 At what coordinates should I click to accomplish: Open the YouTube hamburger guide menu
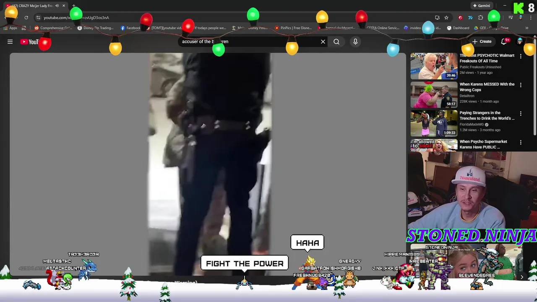10,42
